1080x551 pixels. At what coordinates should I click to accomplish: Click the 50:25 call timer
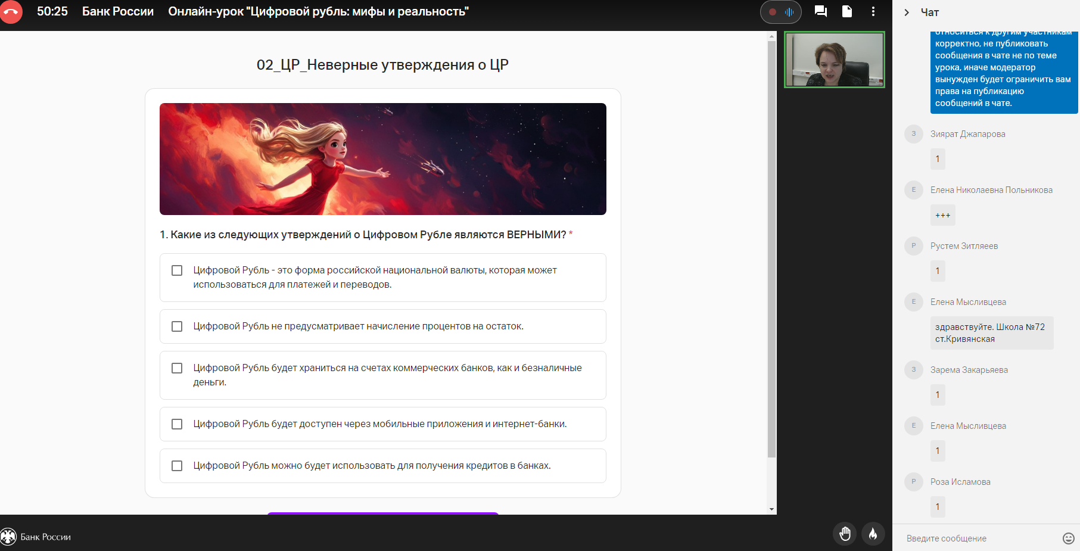click(x=52, y=11)
